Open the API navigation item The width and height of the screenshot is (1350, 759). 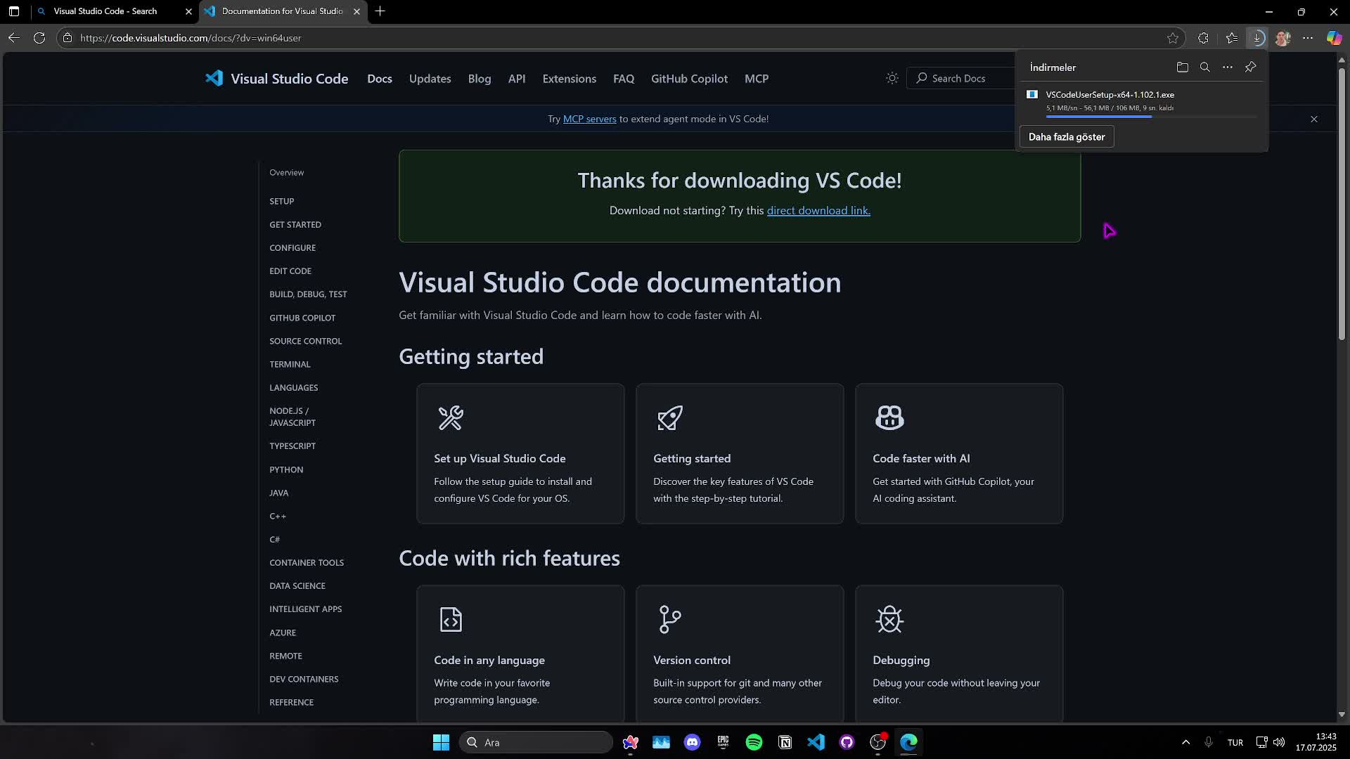[x=517, y=79]
